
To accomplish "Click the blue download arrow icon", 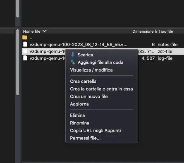I will [x=73, y=54].
